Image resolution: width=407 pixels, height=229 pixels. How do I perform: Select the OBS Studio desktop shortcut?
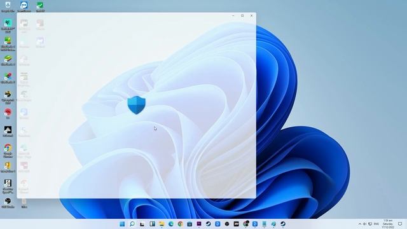8,203
